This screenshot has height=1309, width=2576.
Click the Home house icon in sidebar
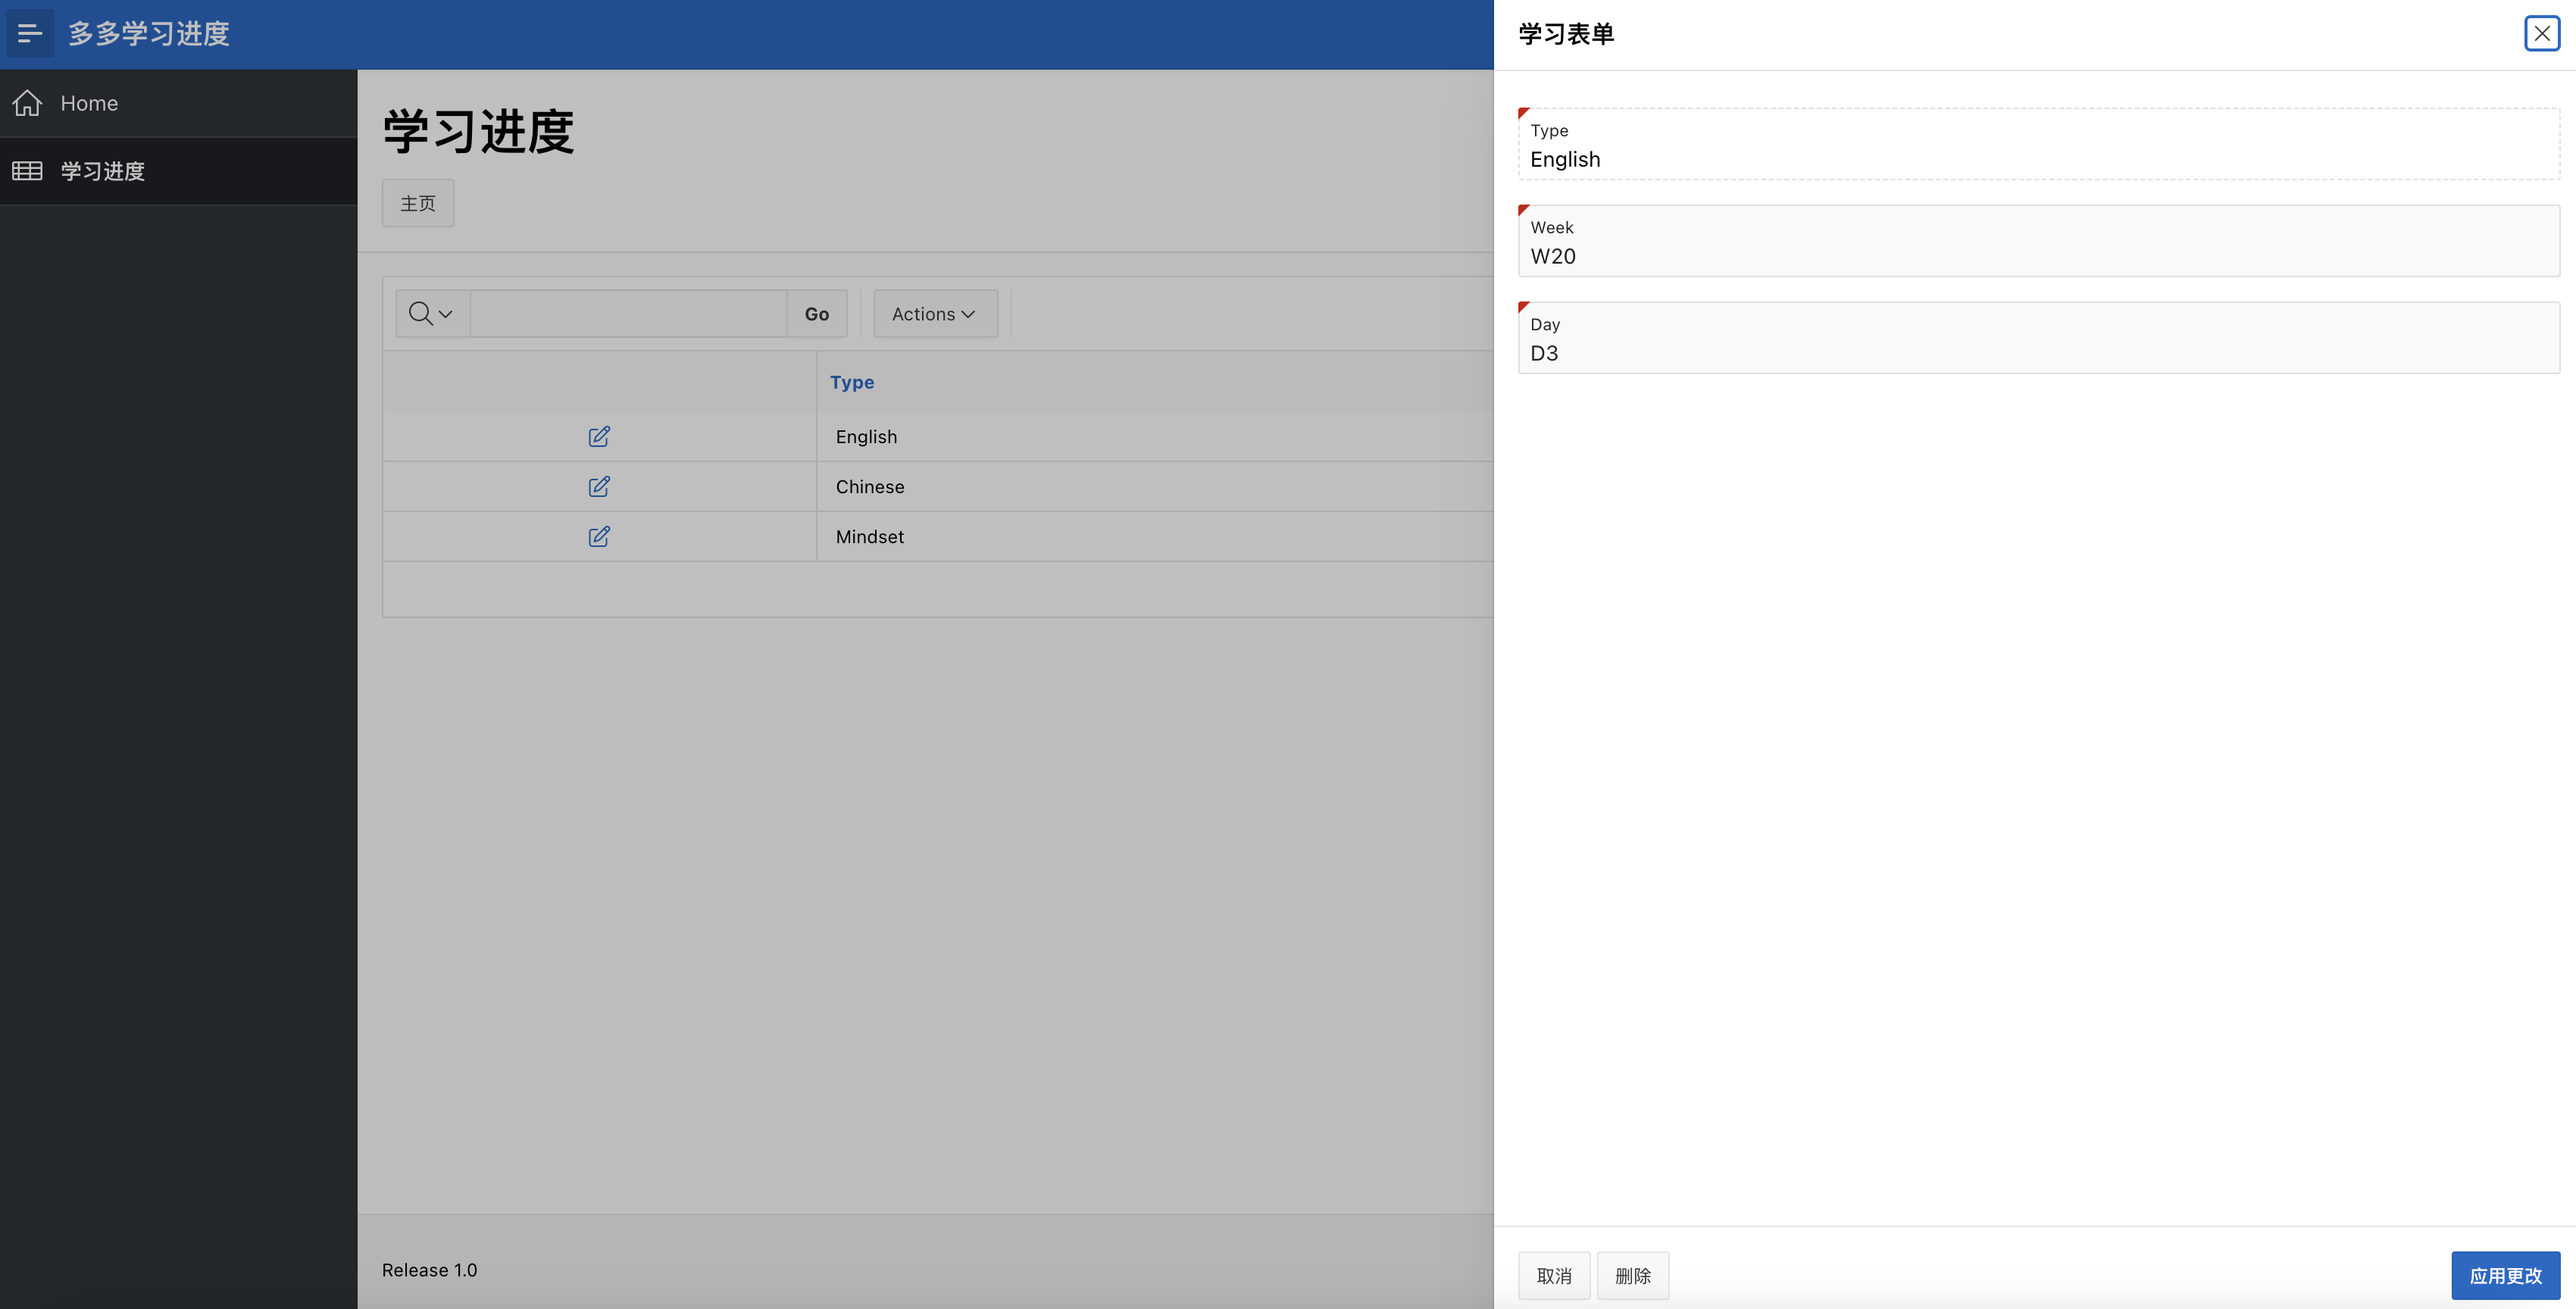(x=27, y=103)
